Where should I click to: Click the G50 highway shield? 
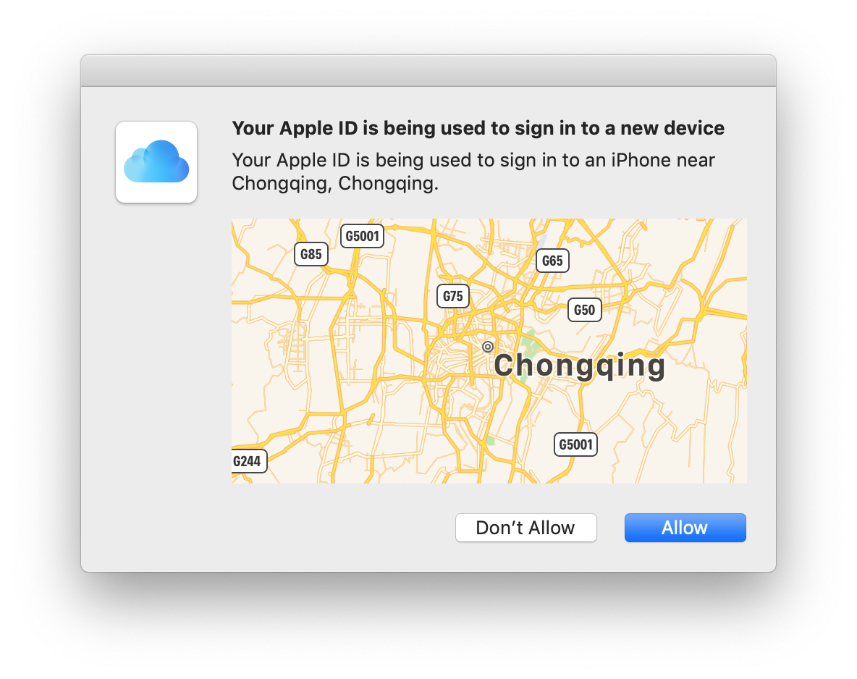point(584,310)
